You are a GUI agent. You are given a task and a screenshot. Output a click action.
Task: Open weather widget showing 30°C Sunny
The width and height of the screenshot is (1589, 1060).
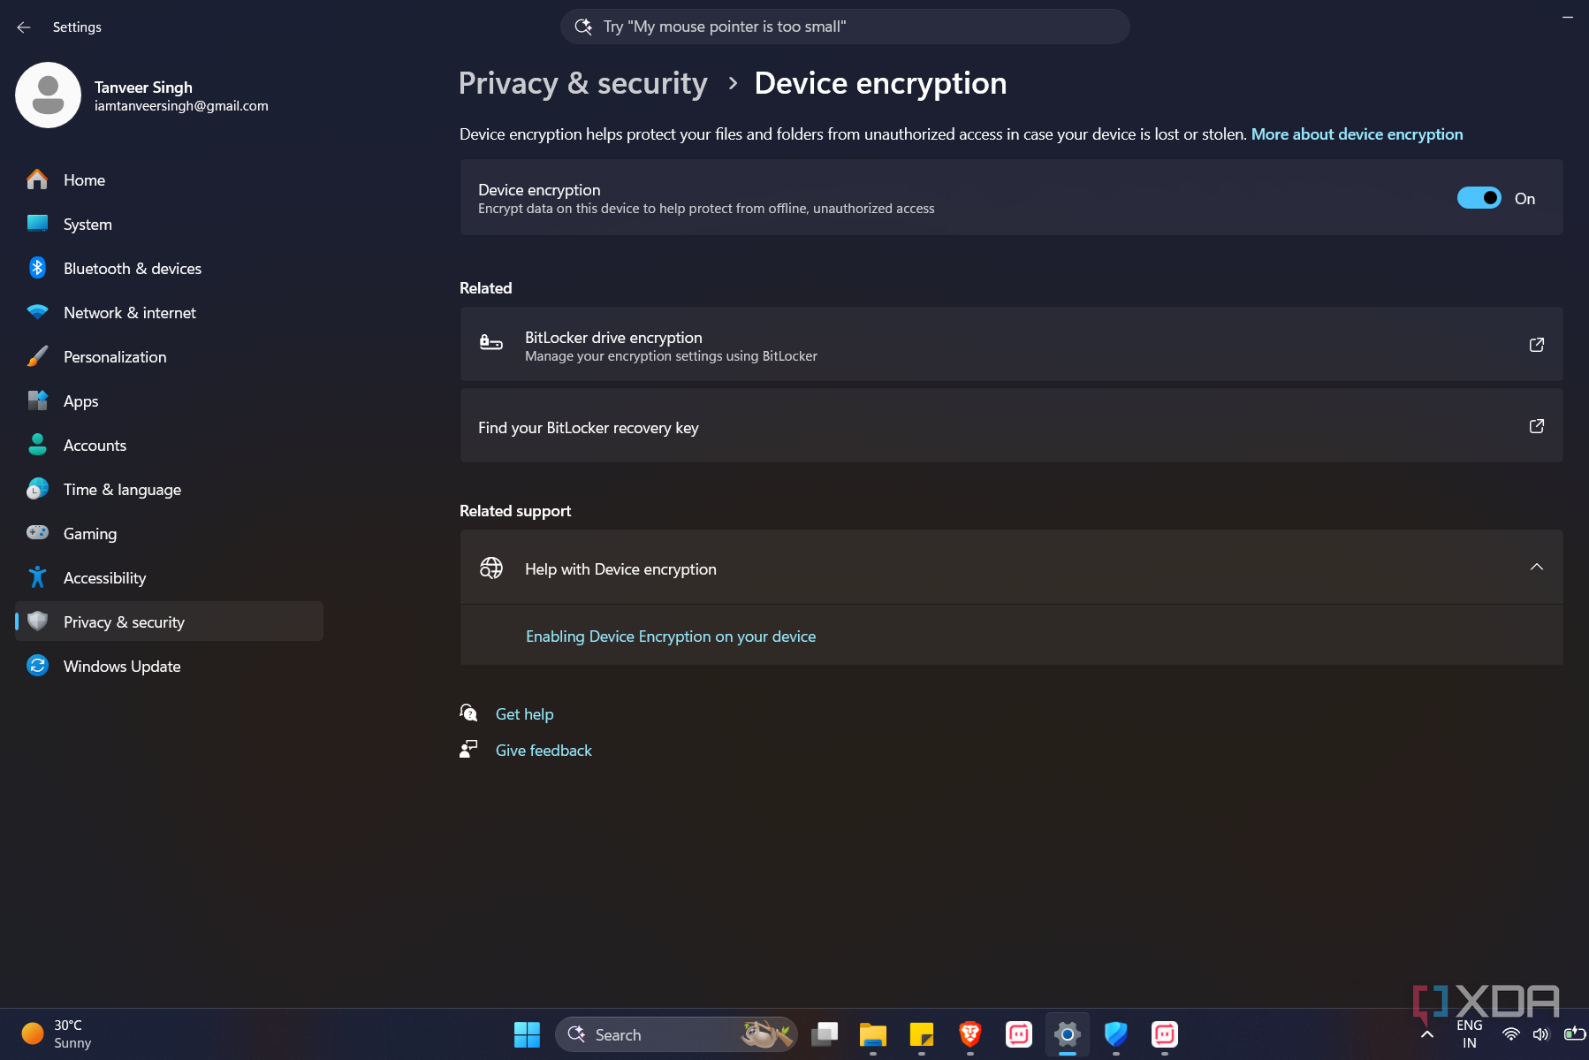pyautogui.click(x=57, y=1034)
